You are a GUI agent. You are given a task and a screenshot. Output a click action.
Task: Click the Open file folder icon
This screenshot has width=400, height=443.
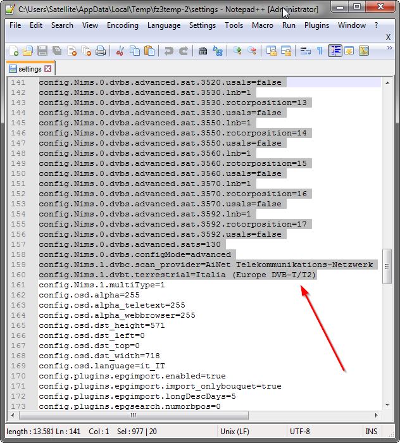click(28, 51)
